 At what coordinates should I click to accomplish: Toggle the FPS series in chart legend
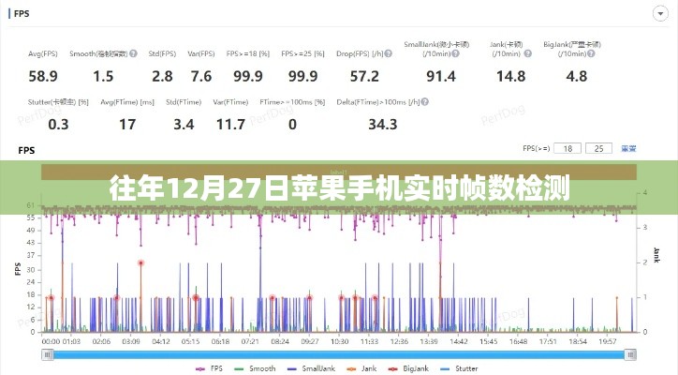point(212,368)
